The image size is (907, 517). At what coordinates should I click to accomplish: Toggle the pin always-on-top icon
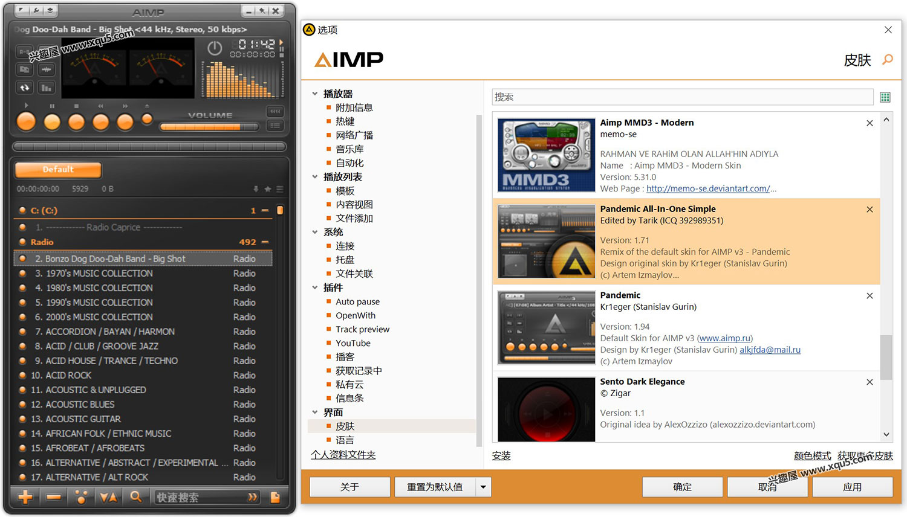tap(262, 11)
